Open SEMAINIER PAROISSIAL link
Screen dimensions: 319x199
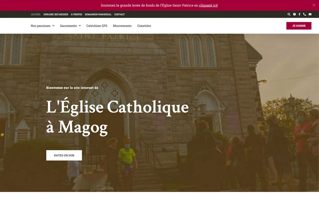point(98,14)
